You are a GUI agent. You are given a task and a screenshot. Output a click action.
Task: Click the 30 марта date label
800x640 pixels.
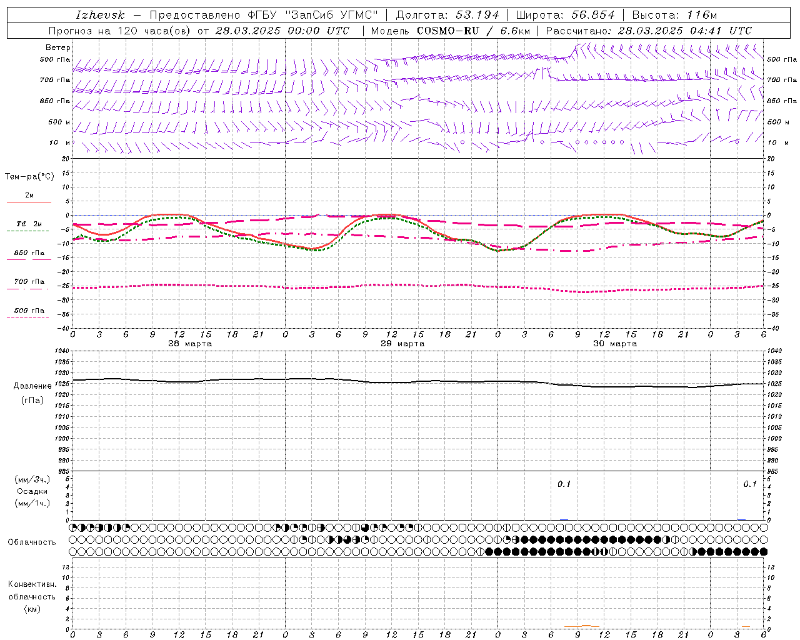click(x=615, y=344)
